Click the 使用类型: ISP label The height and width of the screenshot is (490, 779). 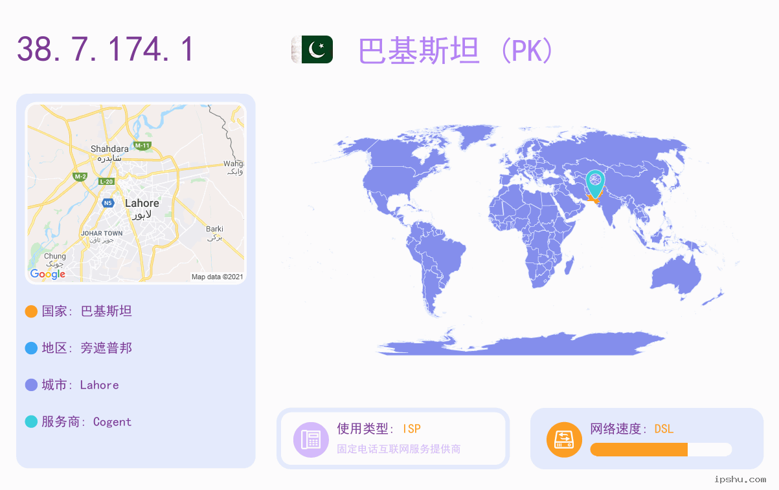point(379,429)
